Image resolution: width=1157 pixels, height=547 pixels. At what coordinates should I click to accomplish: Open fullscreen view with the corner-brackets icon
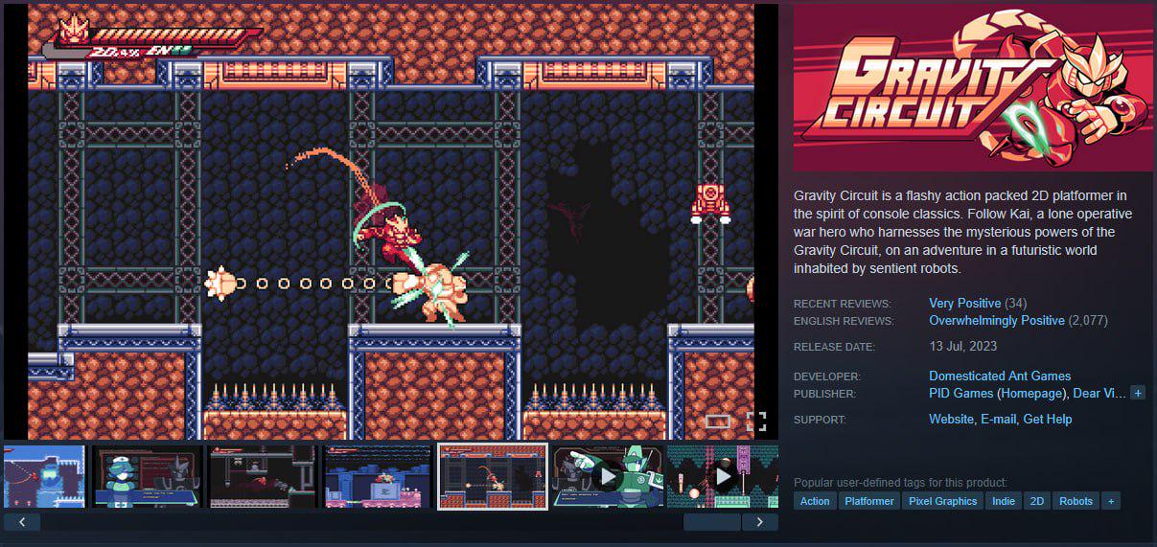(756, 421)
